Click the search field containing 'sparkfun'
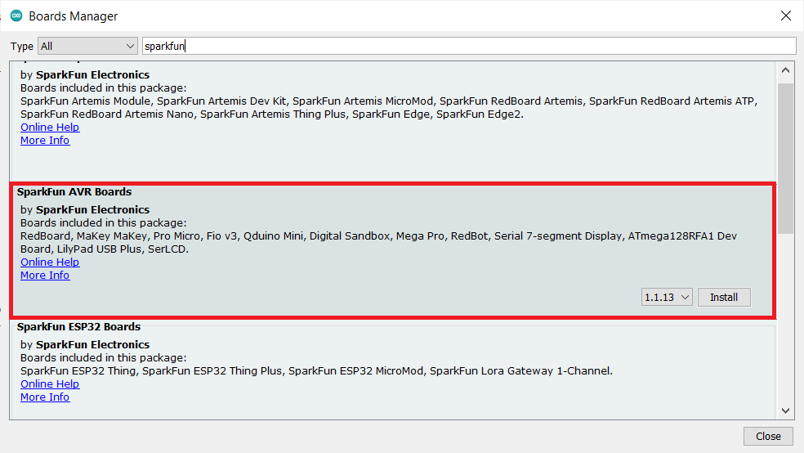This screenshot has width=804, height=453. click(x=468, y=47)
